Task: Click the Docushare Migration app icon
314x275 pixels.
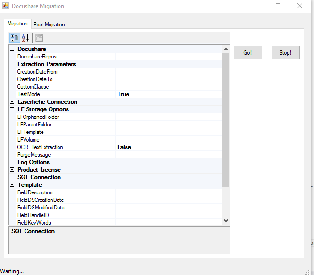Action: [x=5, y=6]
